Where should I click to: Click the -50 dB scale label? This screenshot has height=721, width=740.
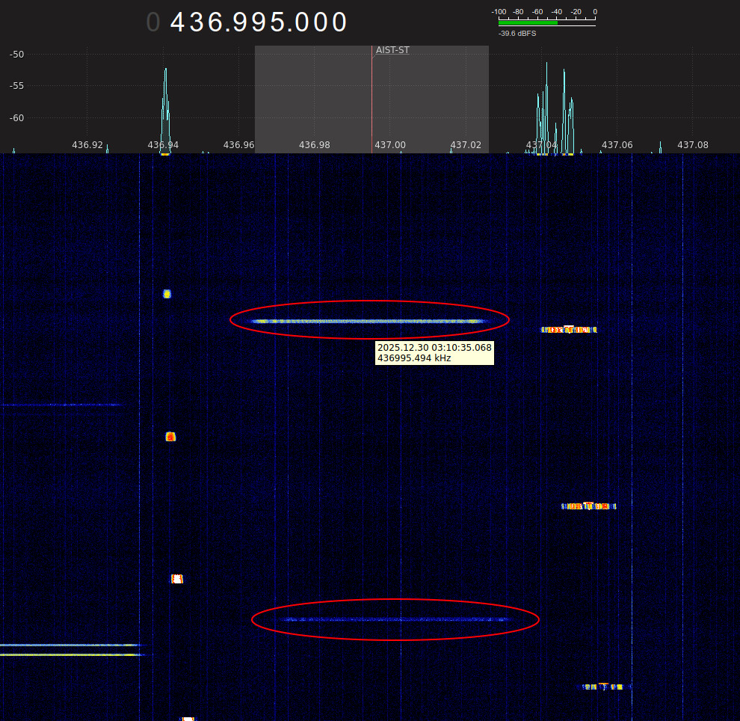click(16, 55)
